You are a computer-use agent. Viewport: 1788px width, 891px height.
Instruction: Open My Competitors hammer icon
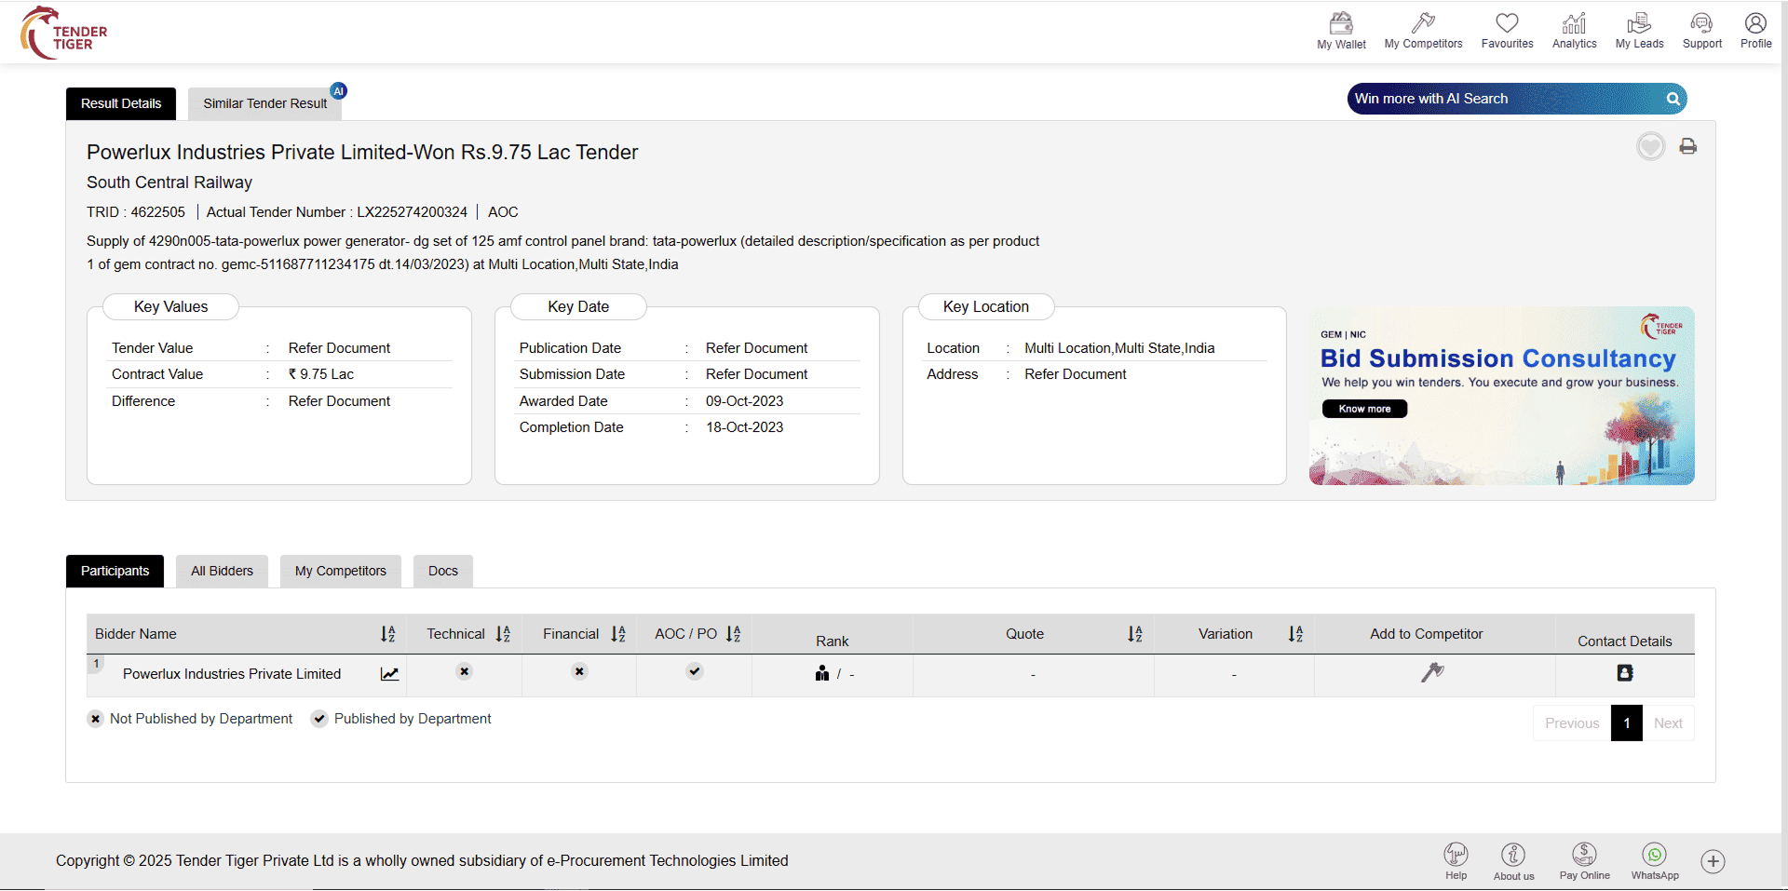(x=1422, y=24)
